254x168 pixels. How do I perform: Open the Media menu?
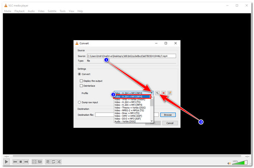click(x=8, y=11)
